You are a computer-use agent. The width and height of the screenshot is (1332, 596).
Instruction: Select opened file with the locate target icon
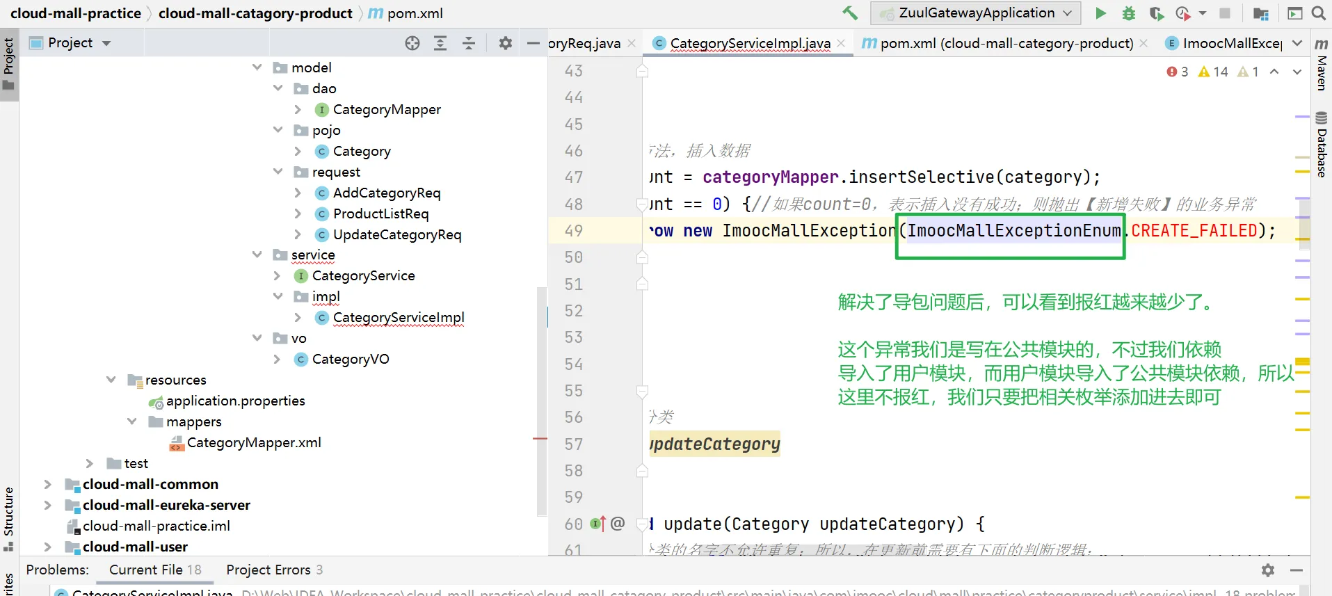[x=412, y=43]
